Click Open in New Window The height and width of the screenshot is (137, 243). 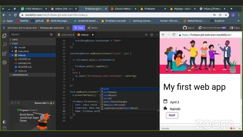(x=212, y=28)
